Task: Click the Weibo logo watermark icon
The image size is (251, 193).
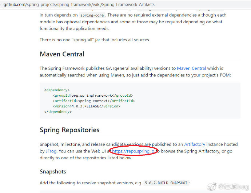Action: pos(212,186)
